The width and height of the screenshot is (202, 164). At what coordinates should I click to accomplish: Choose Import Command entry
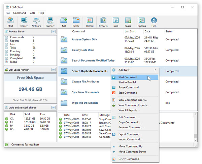point(135,139)
